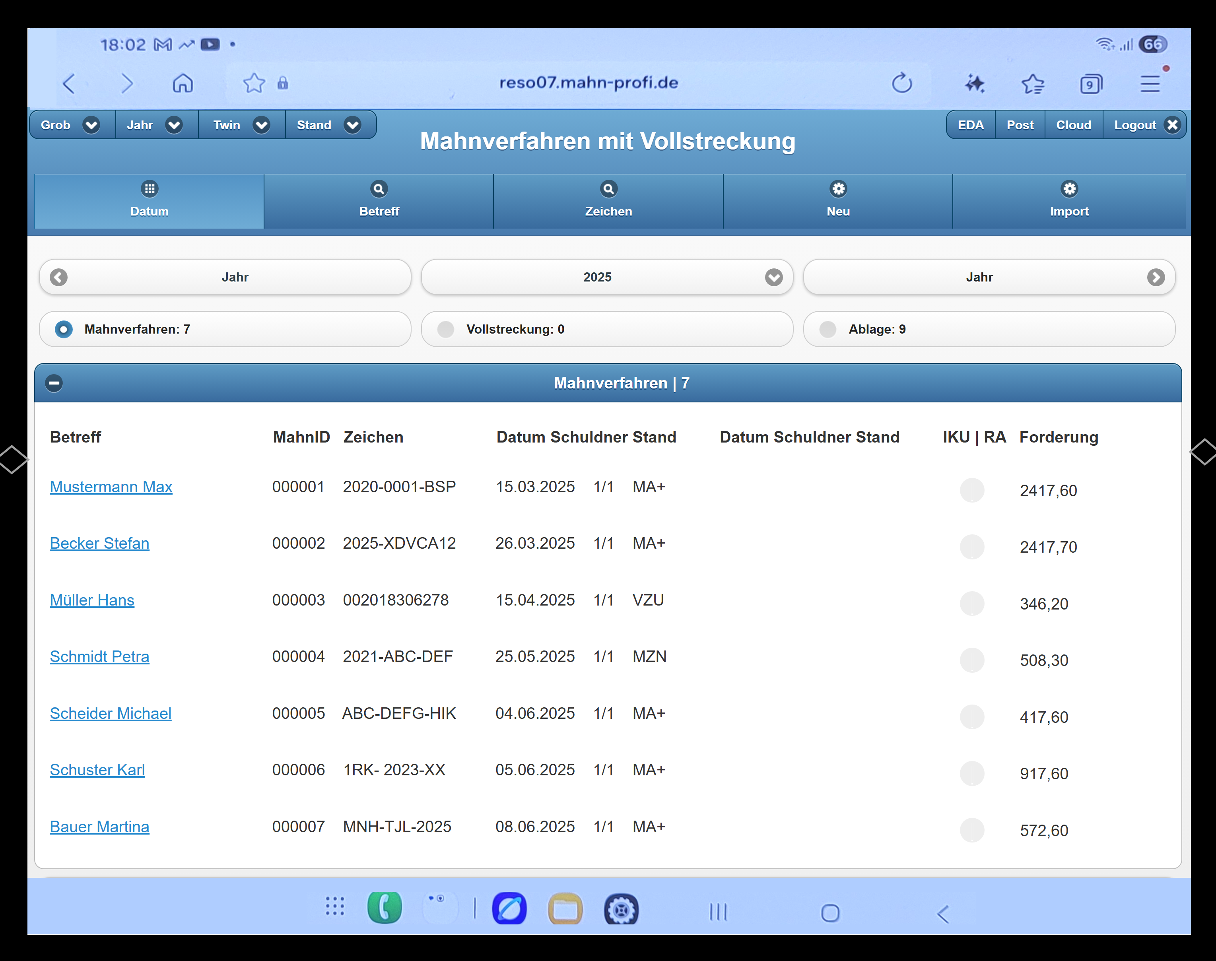Open the Mustermann Max record link
Image resolution: width=1216 pixels, height=961 pixels.
point(111,487)
